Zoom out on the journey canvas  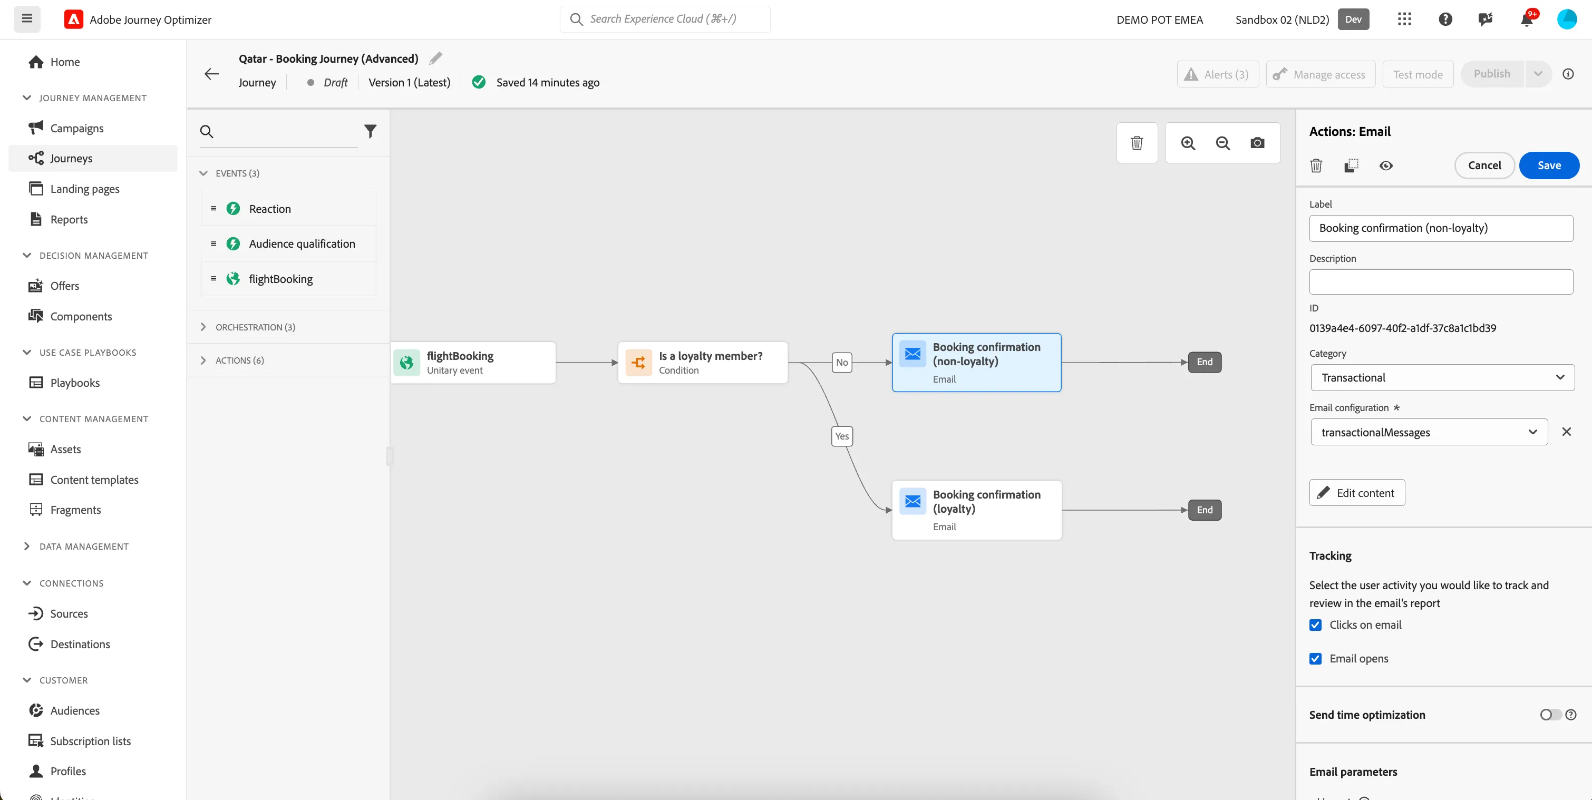pos(1222,143)
